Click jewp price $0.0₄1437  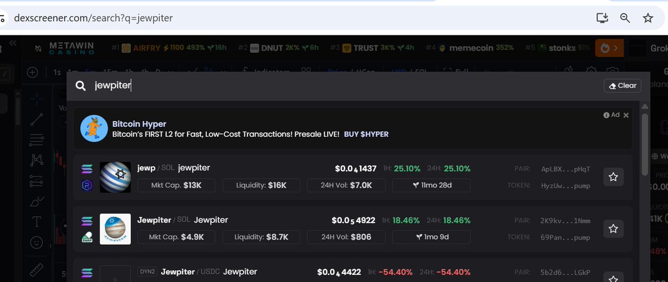pyautogui.click(x=356, y=169)
